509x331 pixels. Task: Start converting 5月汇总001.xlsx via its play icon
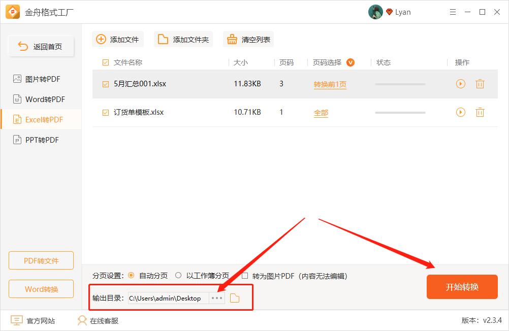click(x=460, y=84)
